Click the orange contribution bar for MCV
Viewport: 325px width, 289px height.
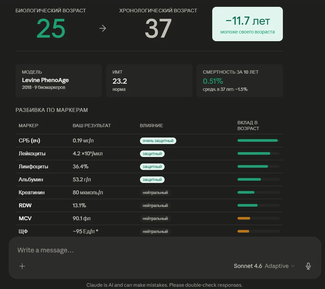(x=244, y=218)
